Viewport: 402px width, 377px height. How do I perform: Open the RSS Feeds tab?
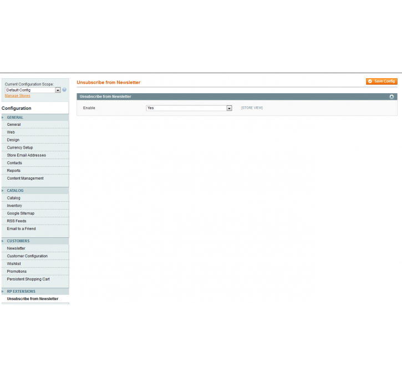[x=17, y=221]
